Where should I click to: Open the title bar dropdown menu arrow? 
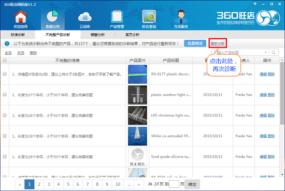(255, 4)
